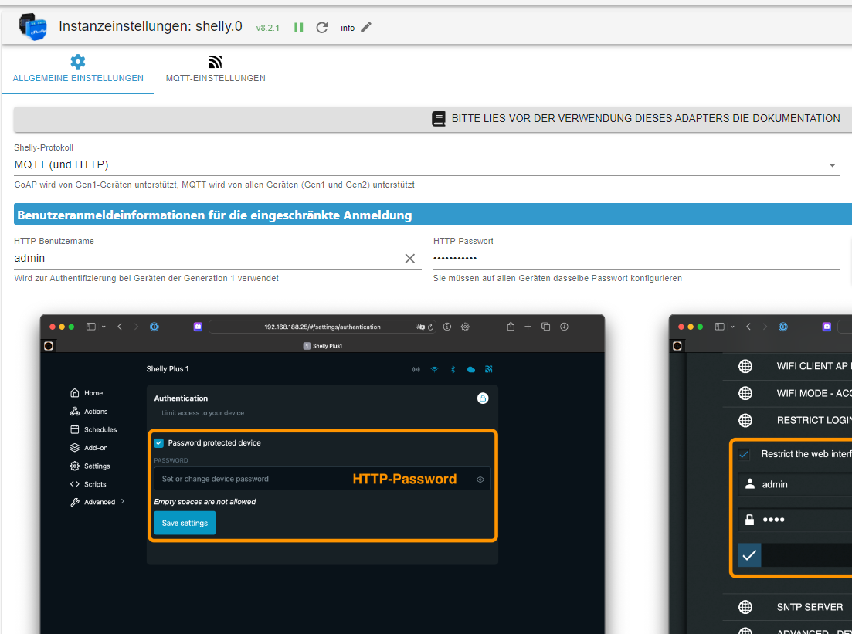Screen dimensions: 852x634
Task: Toggle Restrict the web interface checkbox
Action: pyautogui.click(x=744, y=454)
